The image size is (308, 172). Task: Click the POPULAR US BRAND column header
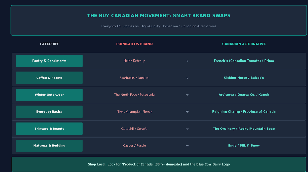point(134,44)
